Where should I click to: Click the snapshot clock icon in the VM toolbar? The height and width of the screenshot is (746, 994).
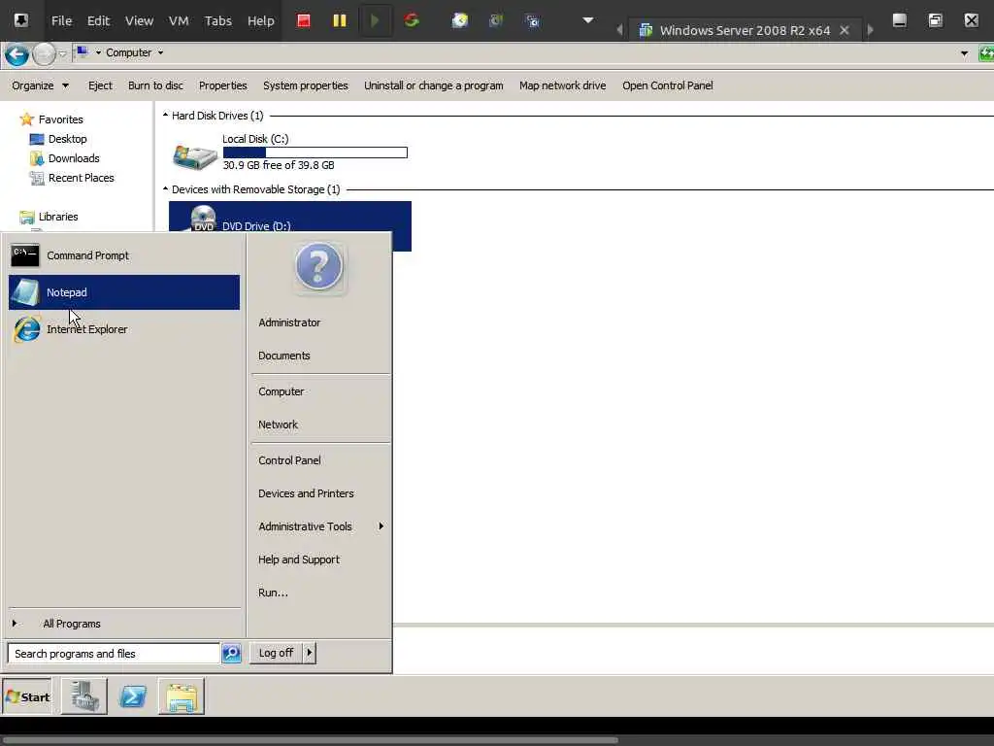click(459, 21)
